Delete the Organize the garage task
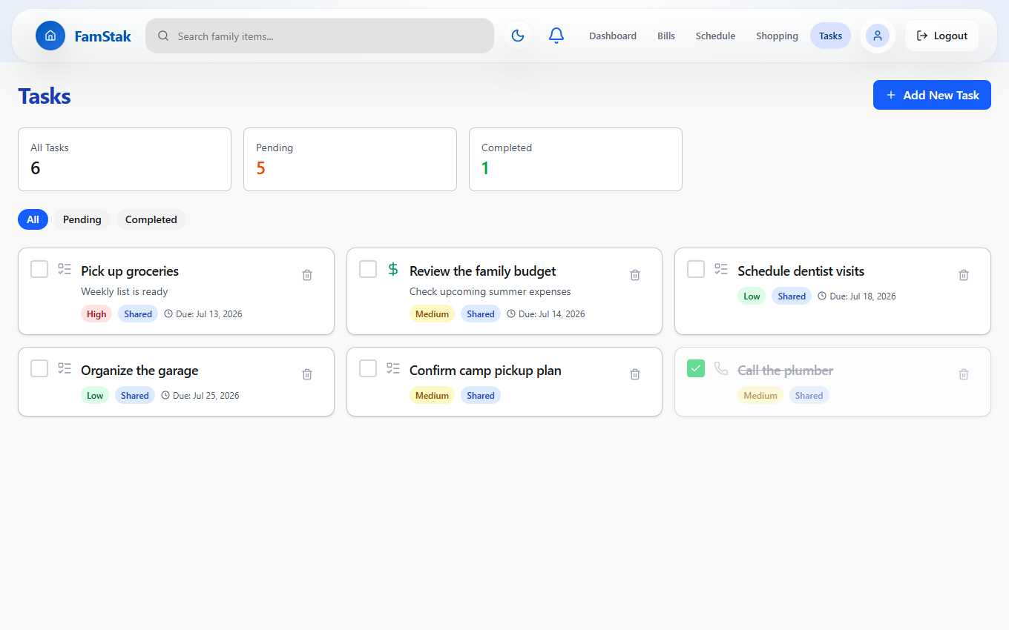 307,374
